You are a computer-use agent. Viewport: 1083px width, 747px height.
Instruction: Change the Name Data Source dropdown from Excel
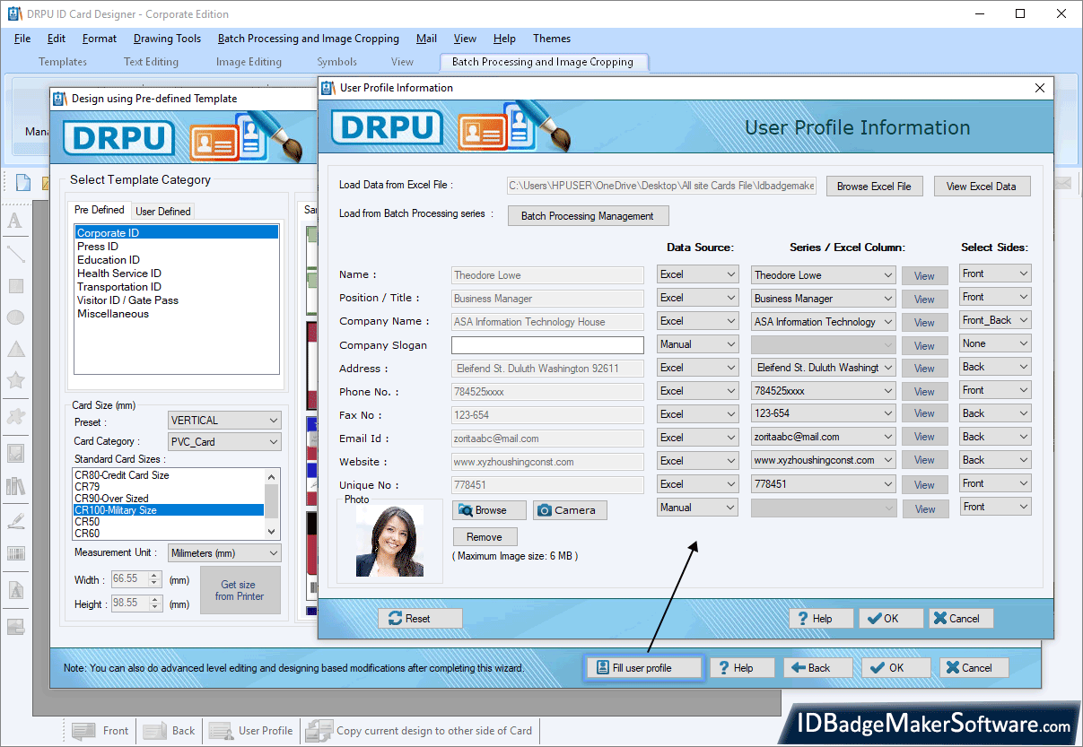[x=697, y=274]
